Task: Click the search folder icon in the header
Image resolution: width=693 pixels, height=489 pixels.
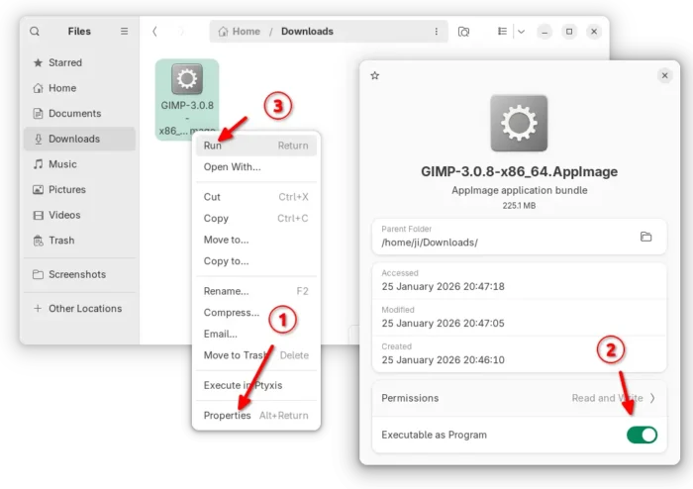Action: coord(463,32)
